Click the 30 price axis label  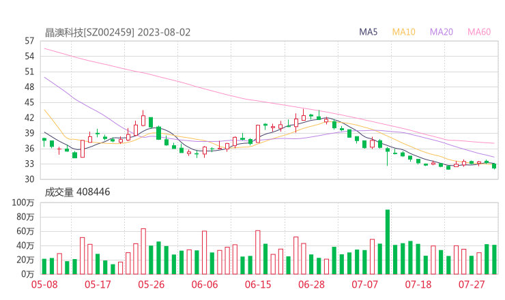(29, 179)
